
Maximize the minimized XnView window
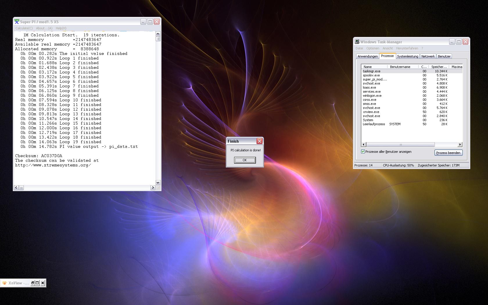[x=37, y=283]
